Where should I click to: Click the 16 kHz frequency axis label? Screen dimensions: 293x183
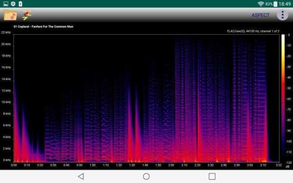point(6,67)
